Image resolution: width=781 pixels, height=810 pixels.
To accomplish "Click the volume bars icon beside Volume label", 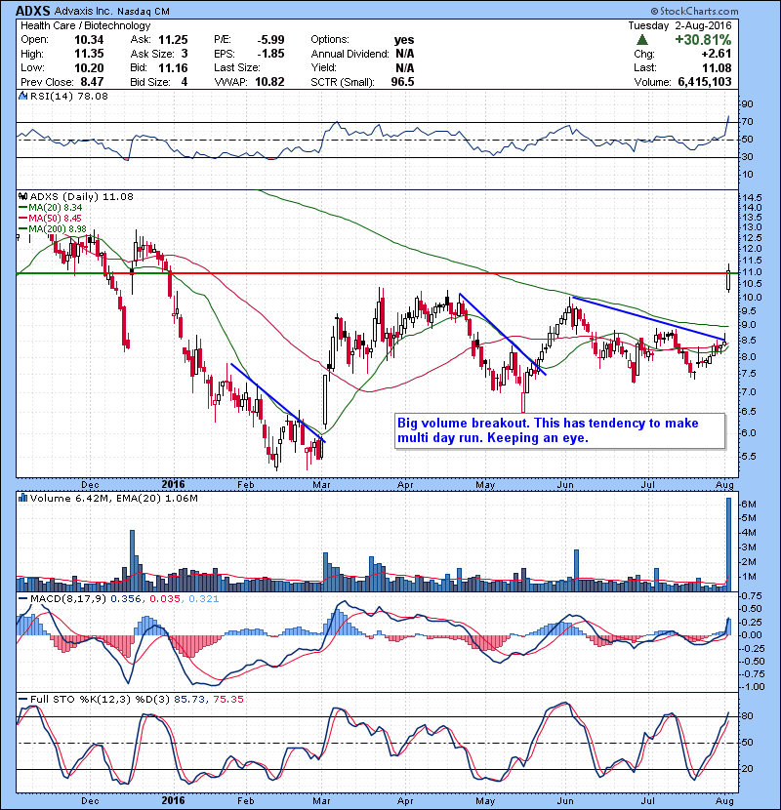I will (22, 498).
